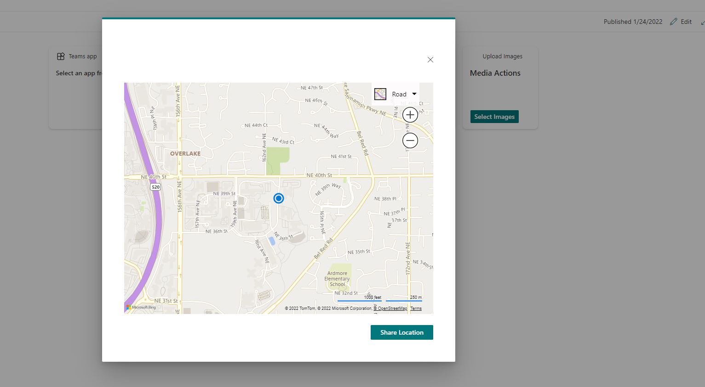Close the location sharing dialog
705x387 pixels.
coord(430,60)
